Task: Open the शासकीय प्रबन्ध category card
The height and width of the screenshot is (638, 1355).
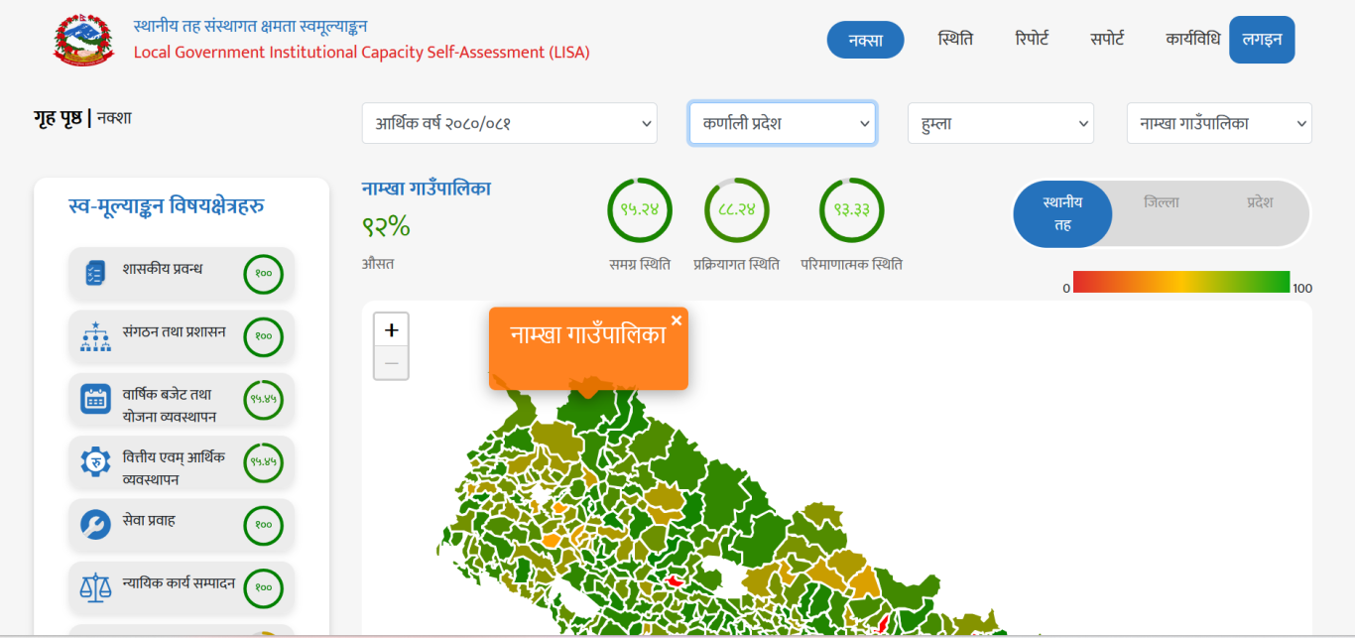Action: [x=182, y=273]
